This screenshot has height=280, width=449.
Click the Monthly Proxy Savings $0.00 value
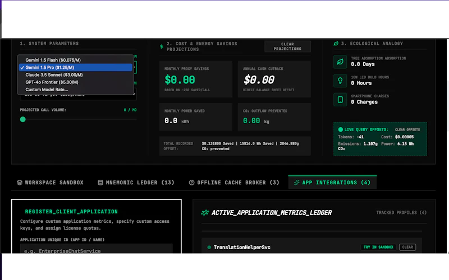tap(180, 80)
